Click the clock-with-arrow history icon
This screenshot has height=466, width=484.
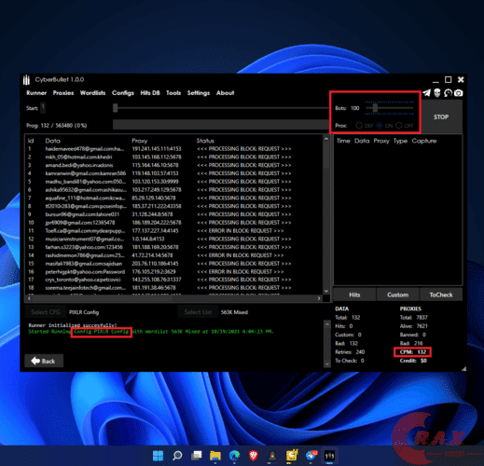pos(448,93)
